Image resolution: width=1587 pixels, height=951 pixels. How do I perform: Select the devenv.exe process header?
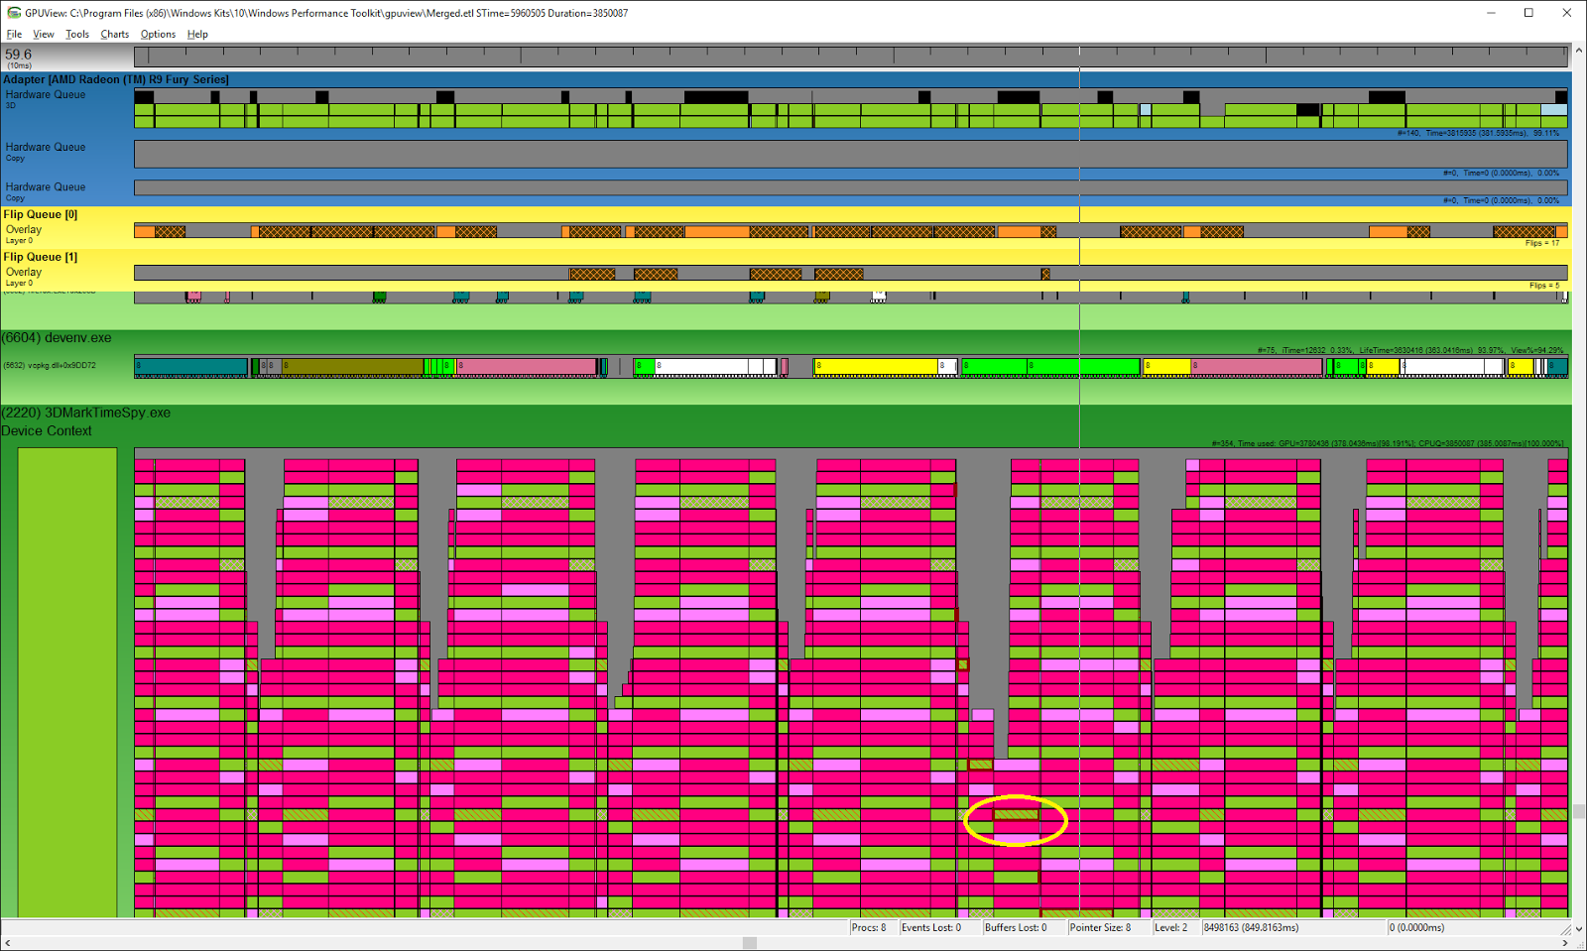(57, 338)
